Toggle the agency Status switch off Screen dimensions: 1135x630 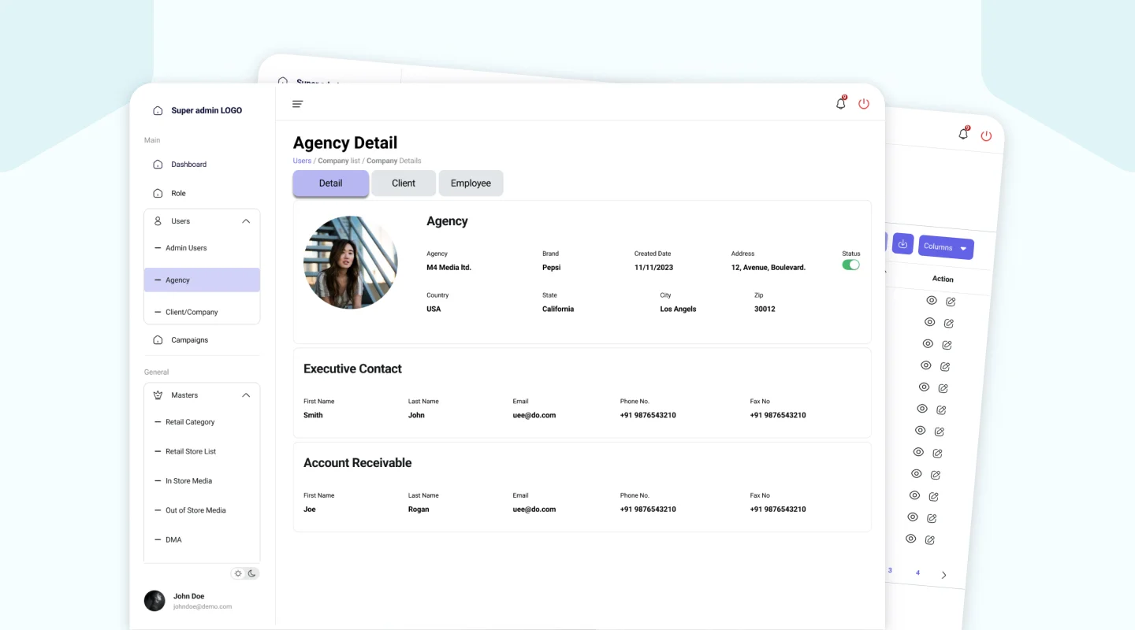click(x=850, y=265)
